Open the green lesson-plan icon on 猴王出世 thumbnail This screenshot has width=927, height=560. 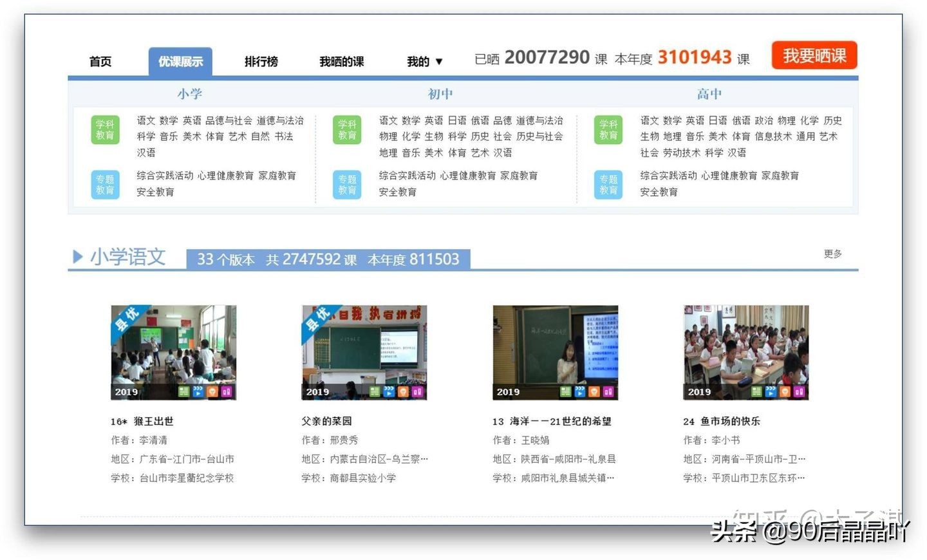click(x=183, y=391)
